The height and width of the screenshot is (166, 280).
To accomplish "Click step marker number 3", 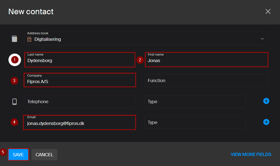I will tap(14, 81).
